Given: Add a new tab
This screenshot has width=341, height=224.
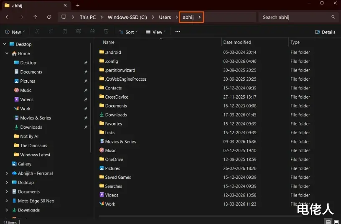Looking at the screenshot, I should [77, 5].
